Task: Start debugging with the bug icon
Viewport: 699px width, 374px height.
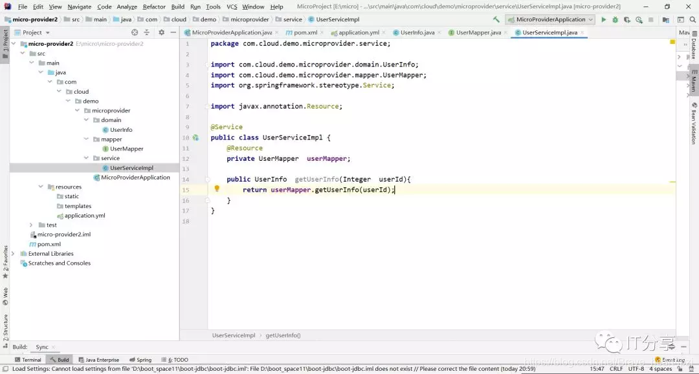Action: [616, 19]
